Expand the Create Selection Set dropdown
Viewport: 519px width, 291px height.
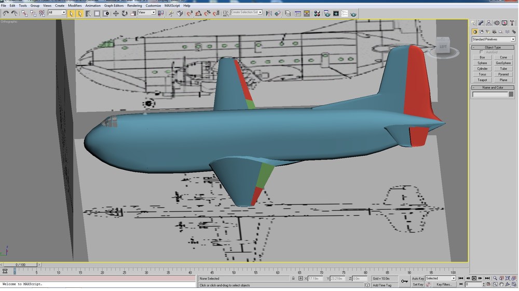click(247, 12)
